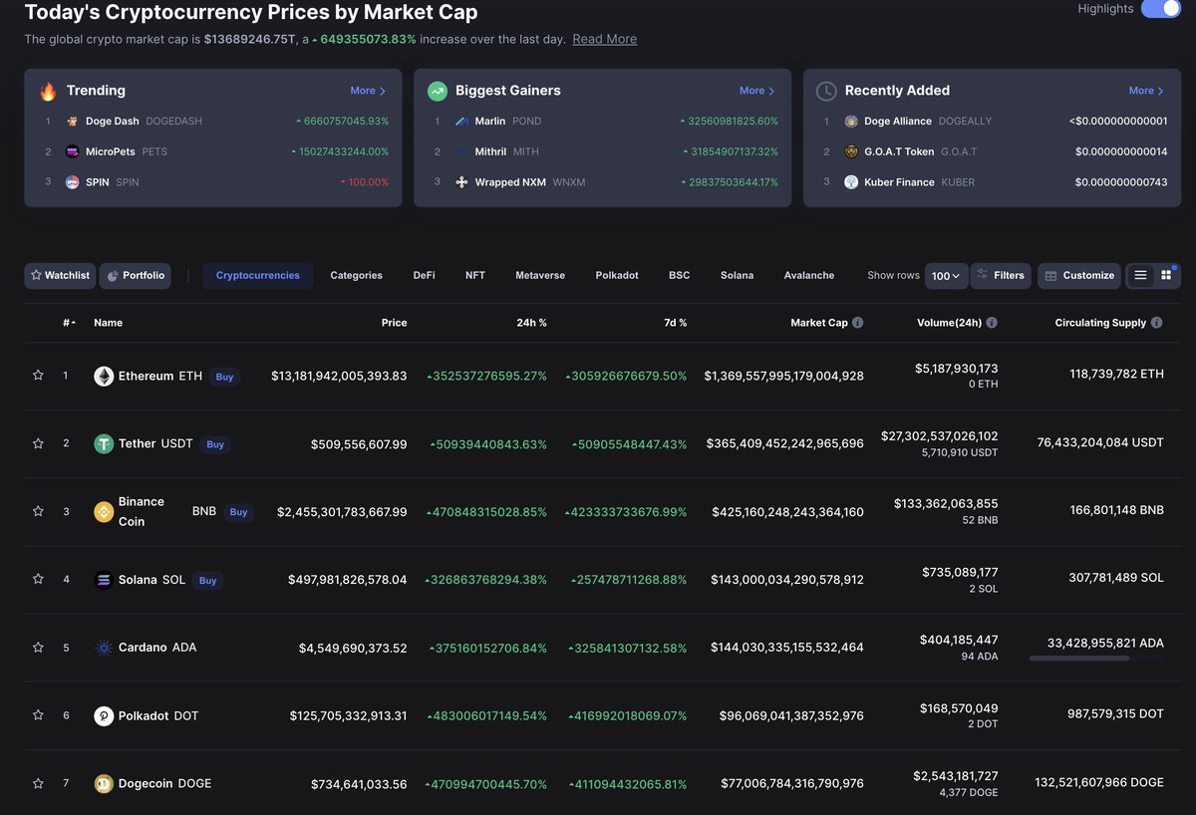1196x815 pixels.
Task: Select the Metaverse tab
Action: click(x=540, y=276)
